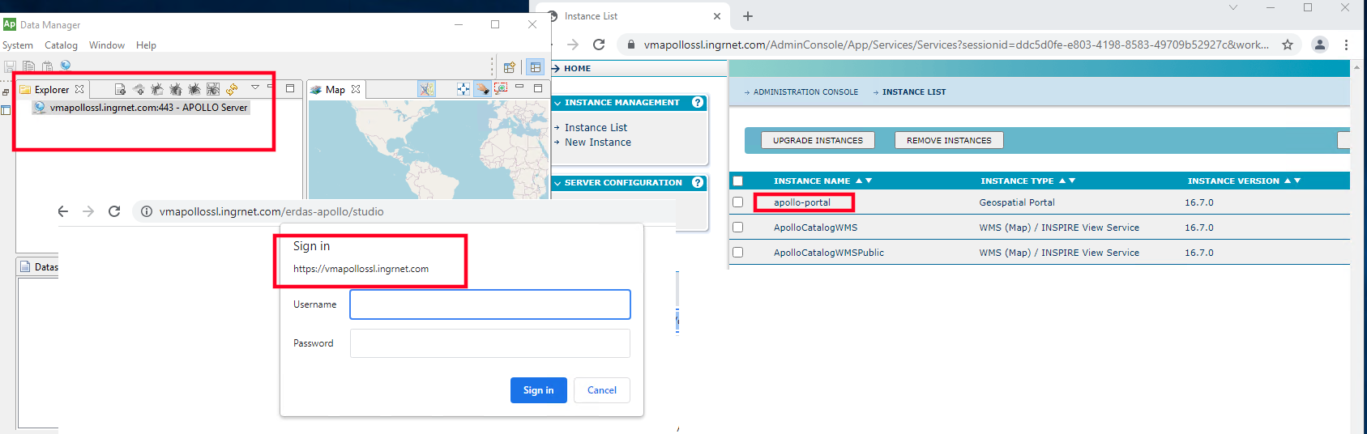Collapse the Server Configuration section
Image resolution: width=1367 pixels, height=434 pixels.
557,183
